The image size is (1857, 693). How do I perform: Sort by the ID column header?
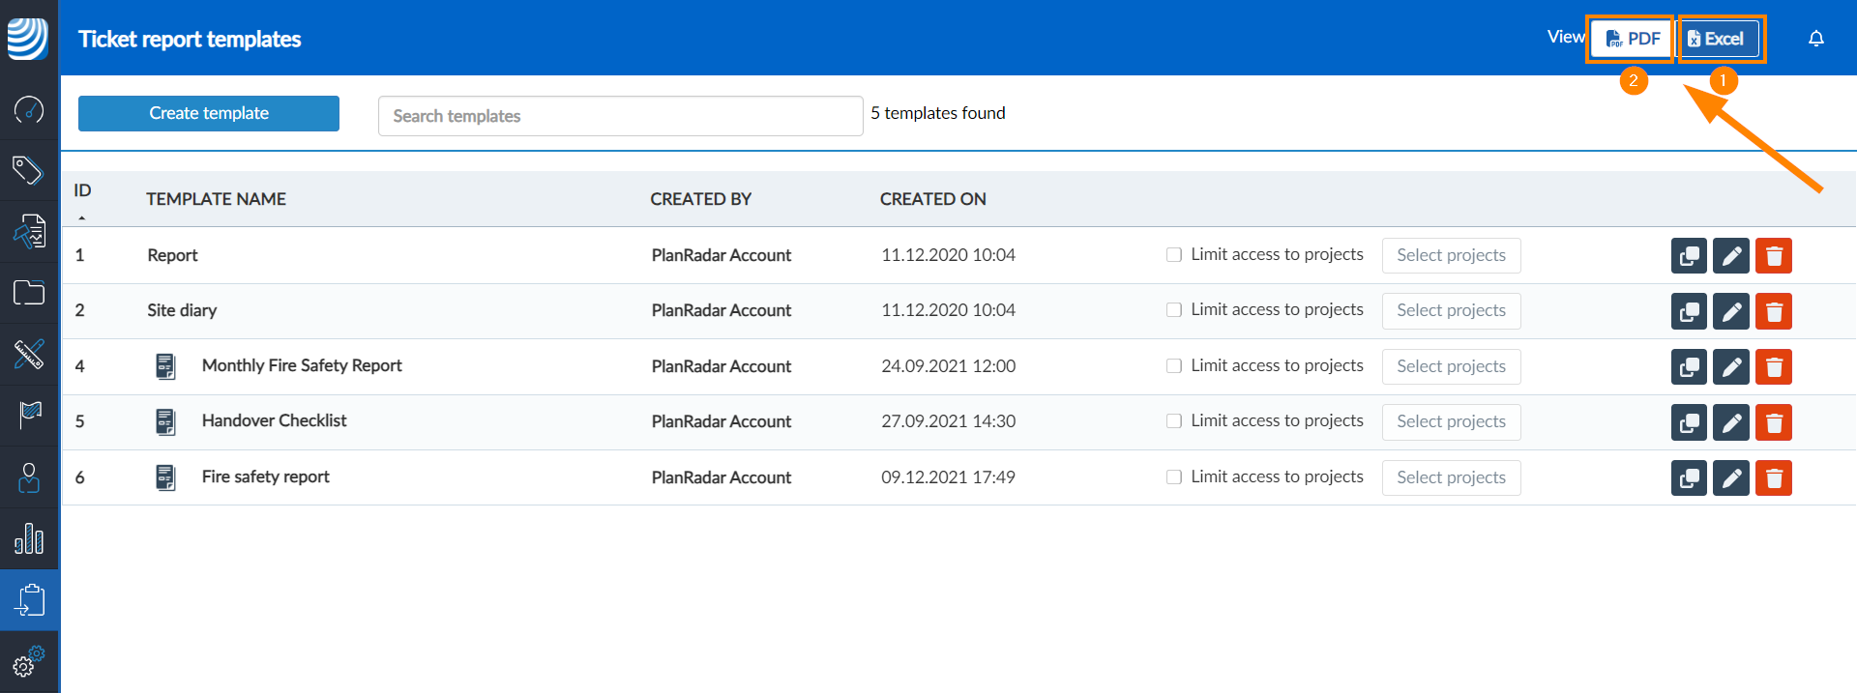point(83,191)
